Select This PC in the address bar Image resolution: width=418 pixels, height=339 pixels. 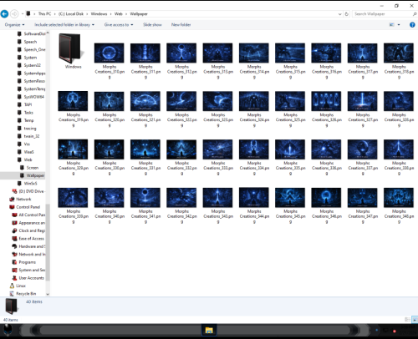44,13
